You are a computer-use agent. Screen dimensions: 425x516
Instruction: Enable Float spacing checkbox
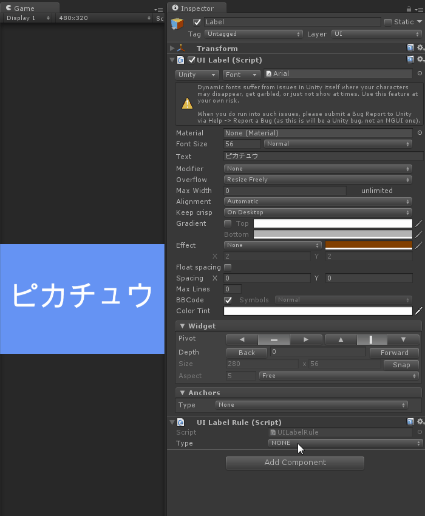click(228, 267)
